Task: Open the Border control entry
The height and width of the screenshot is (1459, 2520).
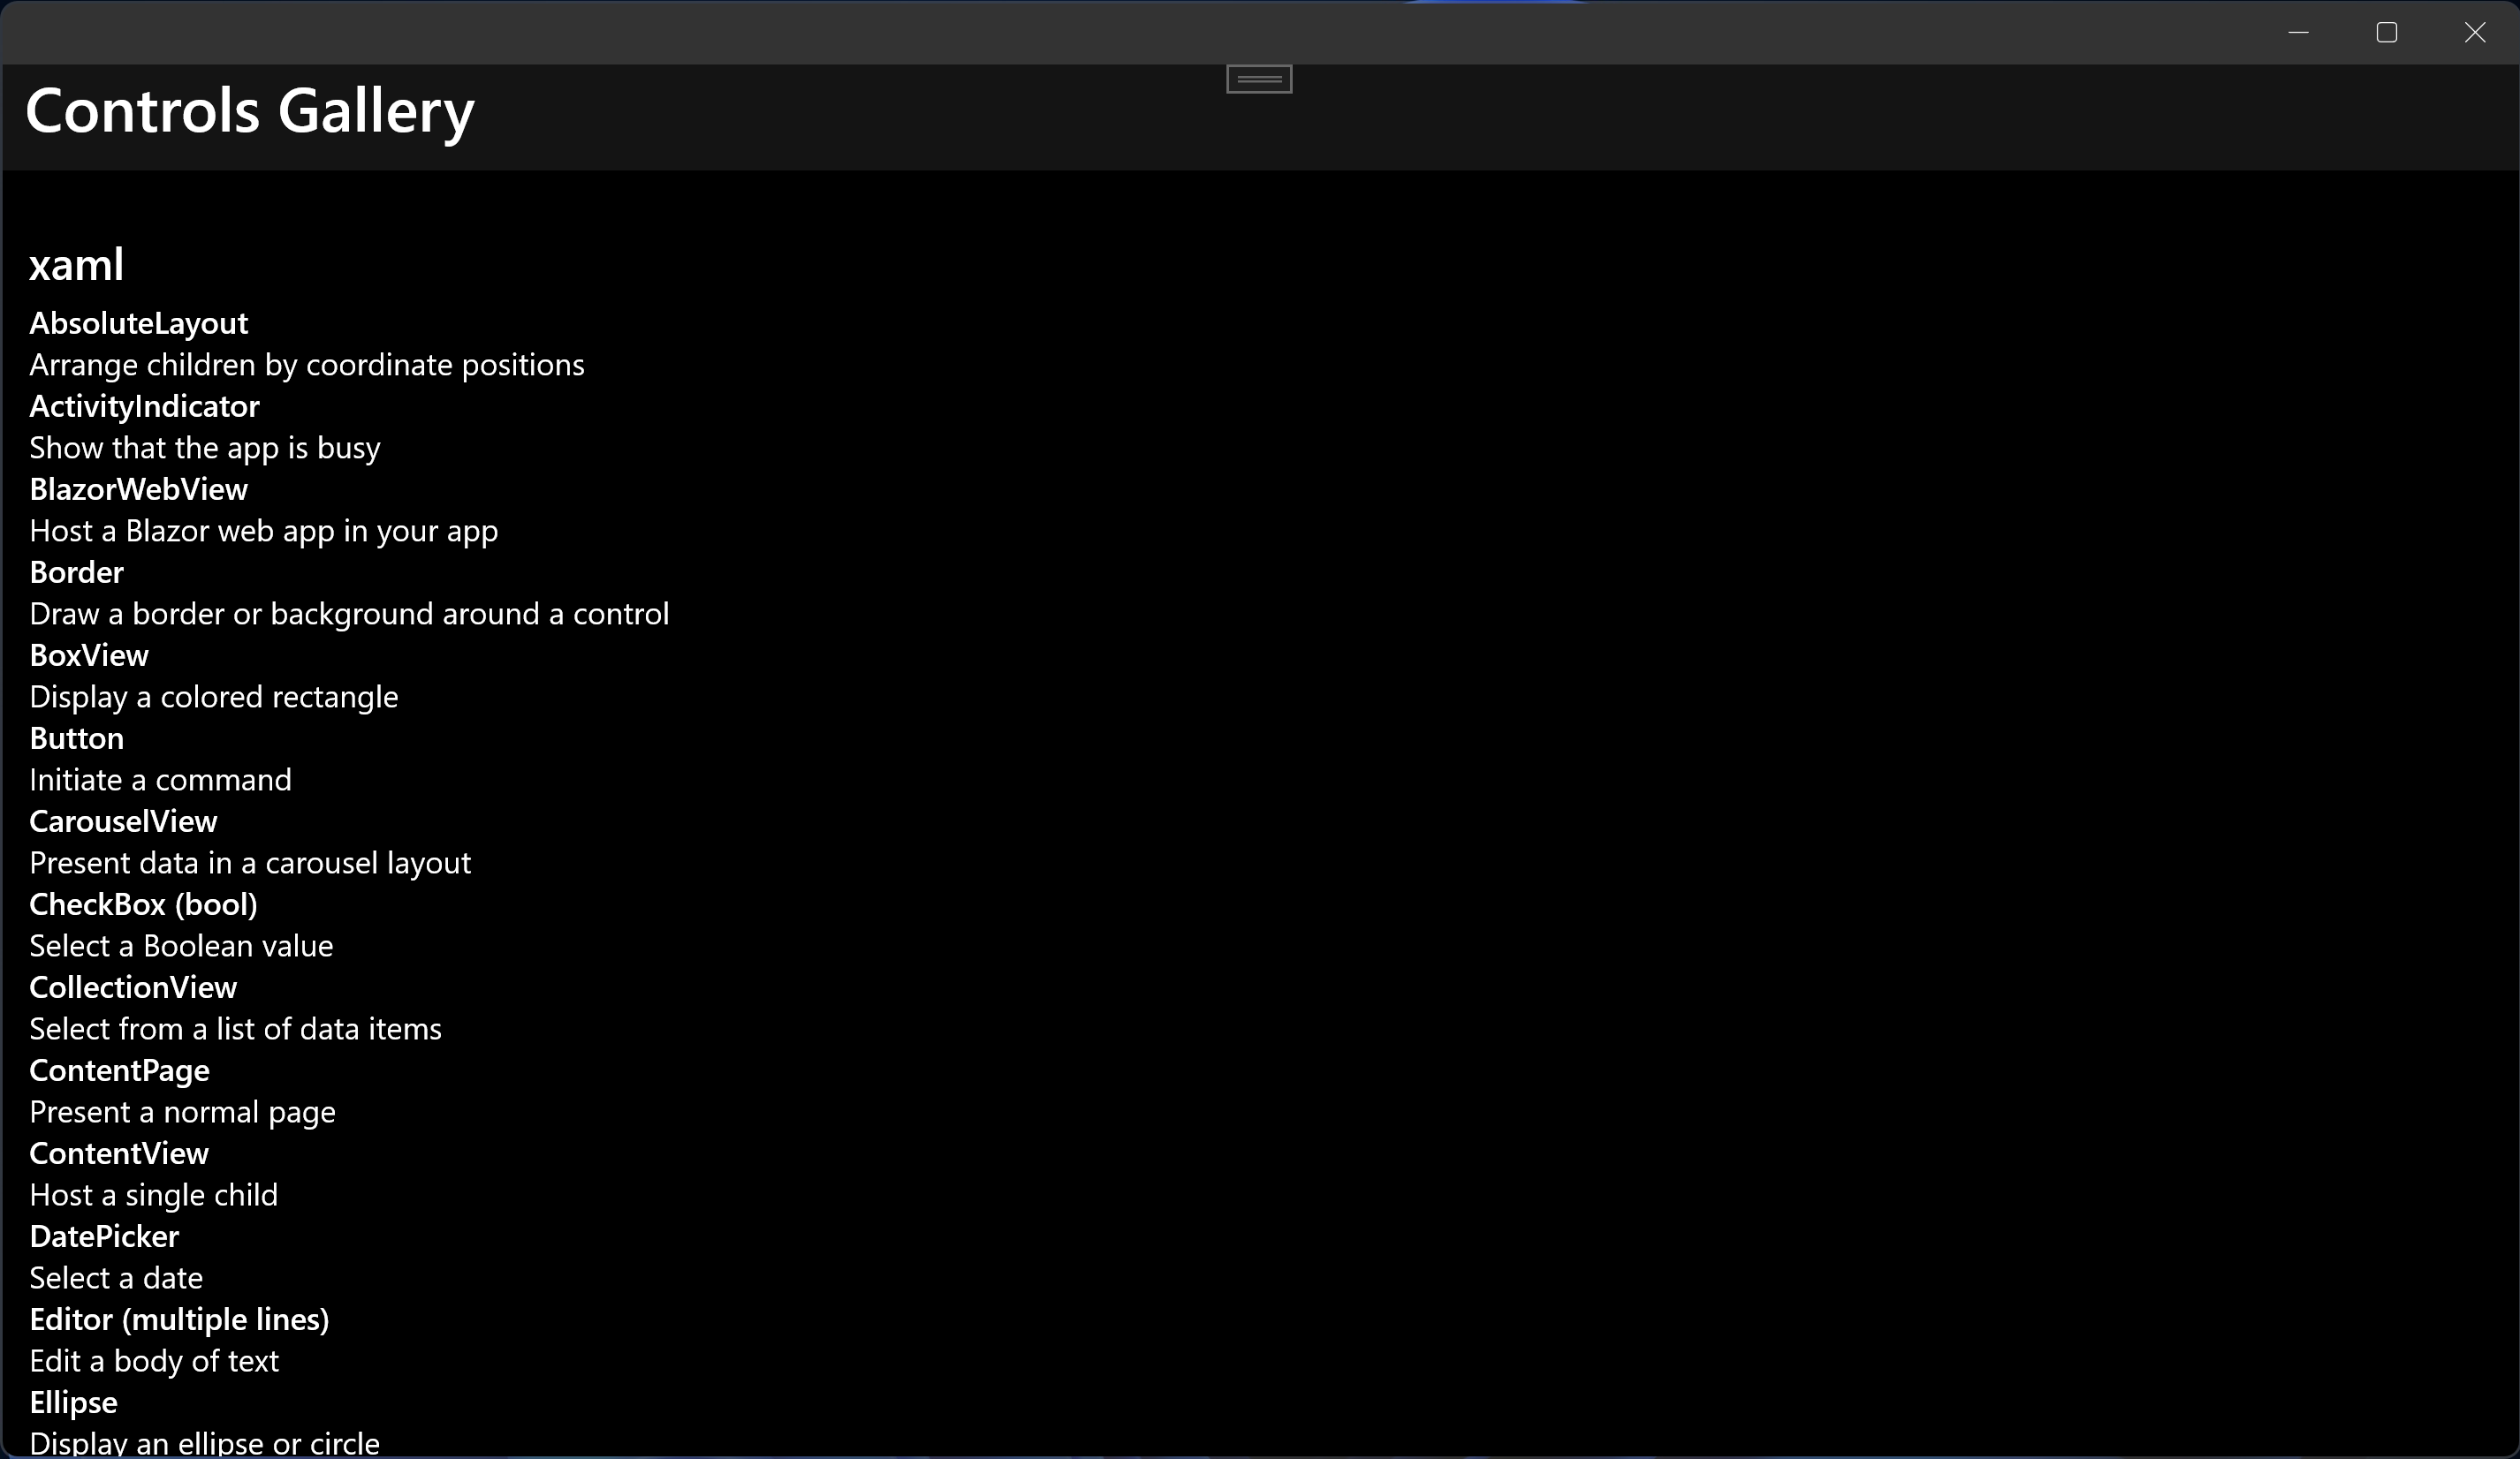Action: (x=77, y=572)
